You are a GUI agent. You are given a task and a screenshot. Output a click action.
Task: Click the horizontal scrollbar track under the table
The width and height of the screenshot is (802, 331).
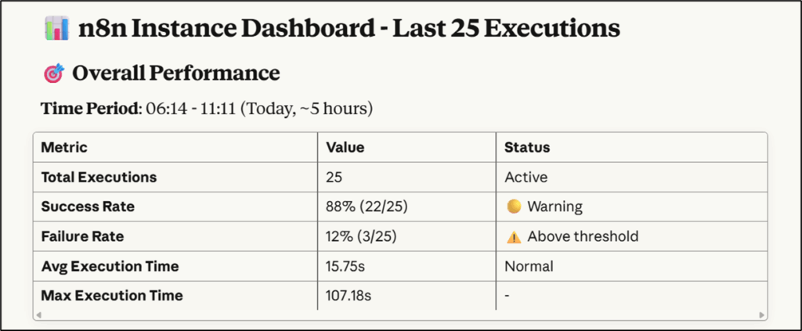point(399,315)
